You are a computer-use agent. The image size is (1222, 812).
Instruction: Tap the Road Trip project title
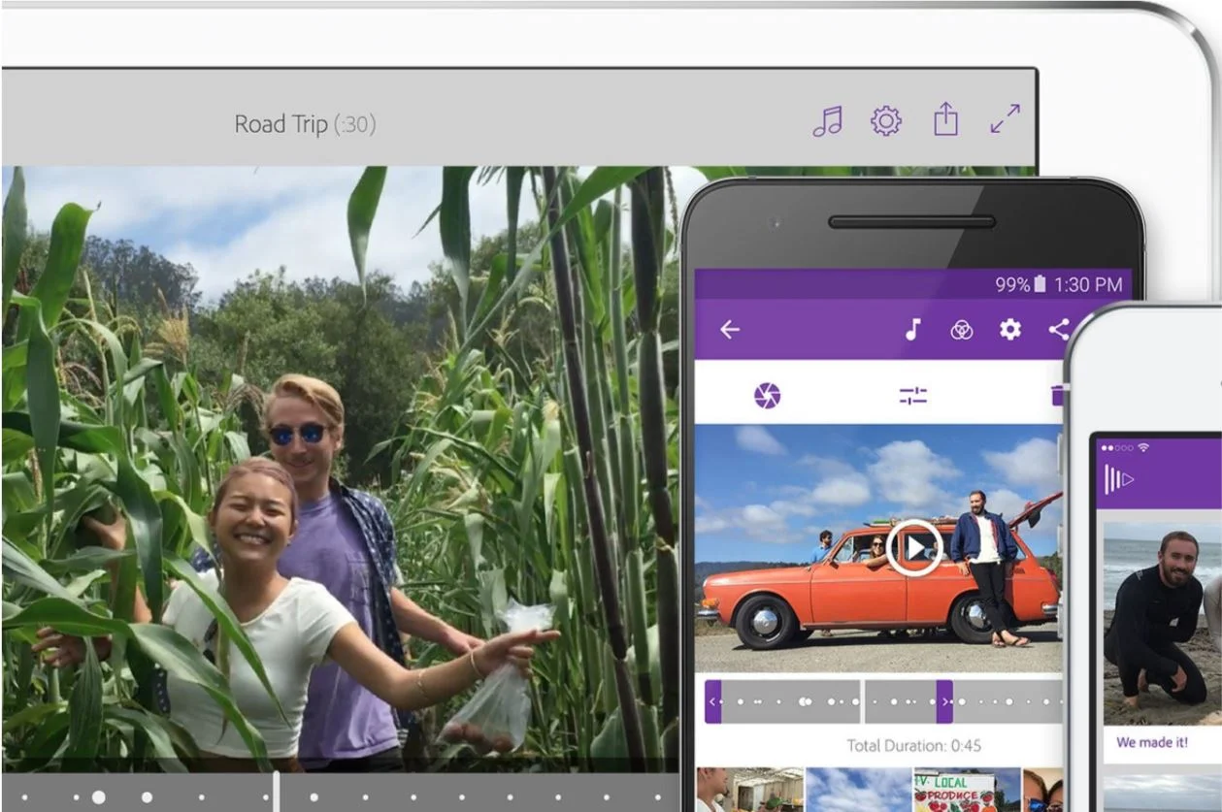(304, 124)
